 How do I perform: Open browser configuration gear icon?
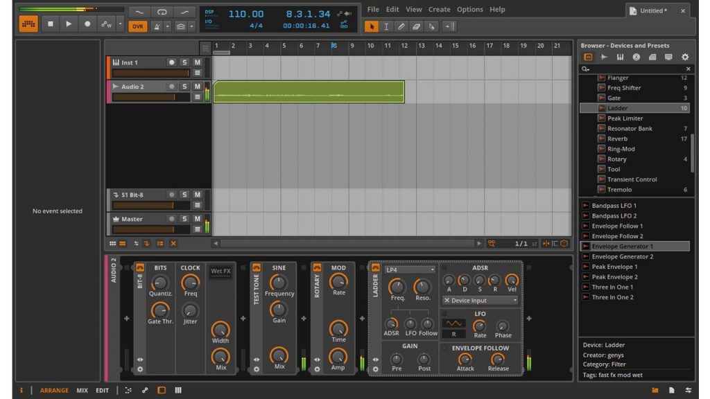(685, 57)
